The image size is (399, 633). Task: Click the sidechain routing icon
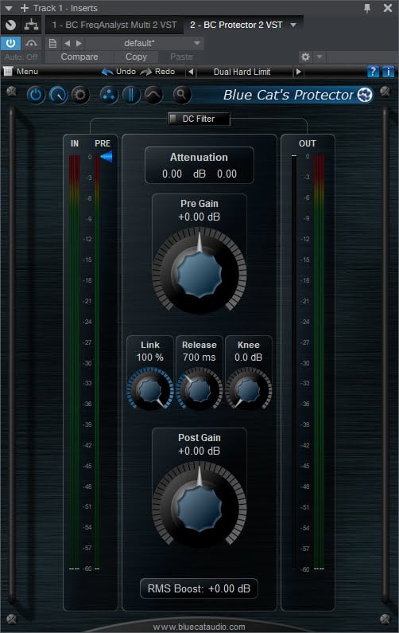(31, 25)
